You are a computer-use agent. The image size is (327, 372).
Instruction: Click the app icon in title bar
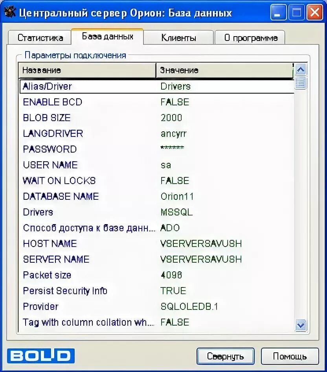(10, 12)
